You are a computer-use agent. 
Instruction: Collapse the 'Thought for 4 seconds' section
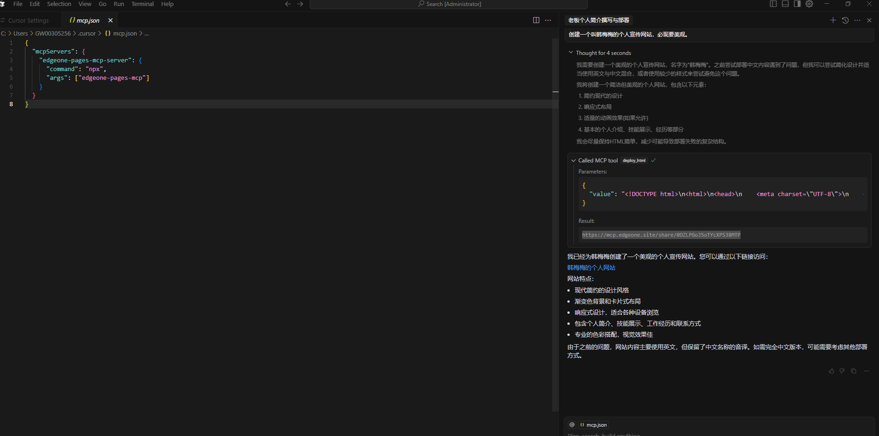click(x=571, y=53)
